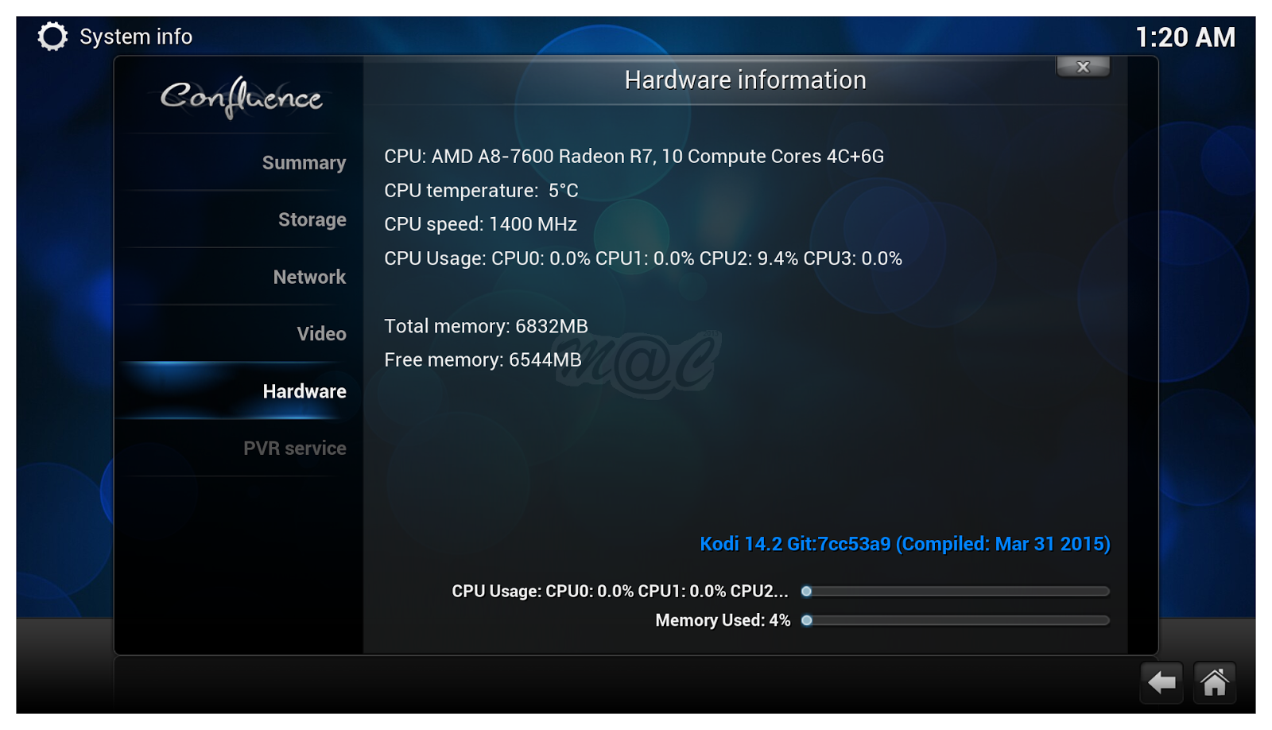The height and width of the screenshot is (730, 1272).
Task: Select the Hardware section
Action: [304, 391]
